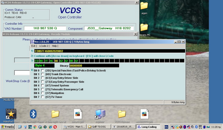Click the coding string field ED807F460002020002
223x130 pixels.
click(x=110, y=51)
